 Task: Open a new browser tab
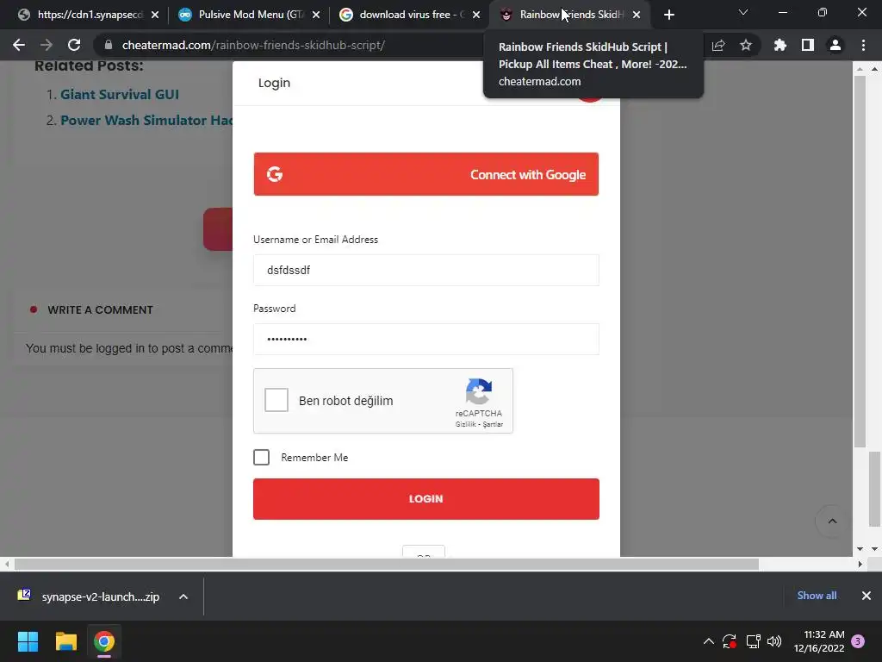coord(668,15)
